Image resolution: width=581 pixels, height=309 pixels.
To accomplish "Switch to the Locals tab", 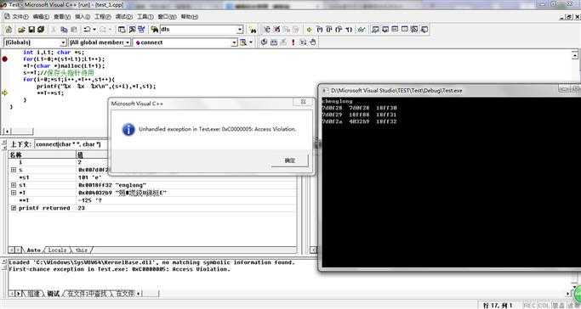I will [58, 250].
